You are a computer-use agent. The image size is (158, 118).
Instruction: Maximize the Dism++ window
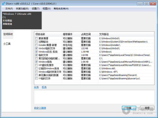(146, 4)
